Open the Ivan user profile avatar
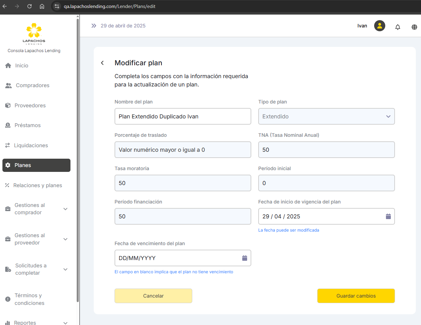 [379, 26]
